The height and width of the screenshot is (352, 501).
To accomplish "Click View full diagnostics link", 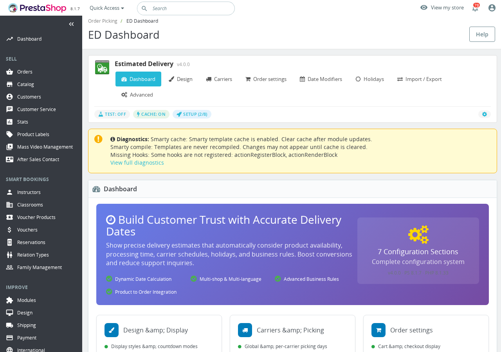I will coord(137,163).
